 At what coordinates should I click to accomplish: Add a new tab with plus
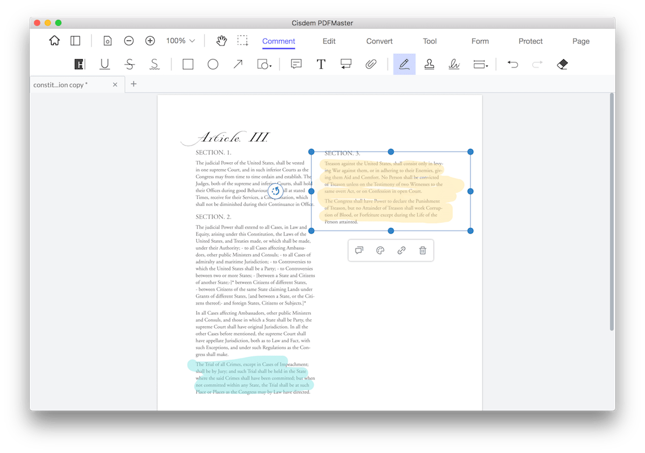point(134,84)
